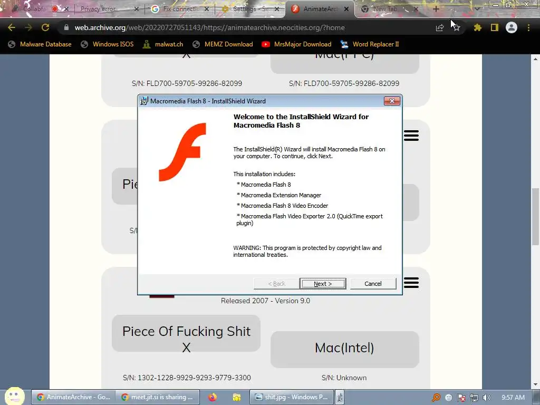This screenshot has height=405, width=540.
Task: Share this page using share icon
Action: (439, 28)
